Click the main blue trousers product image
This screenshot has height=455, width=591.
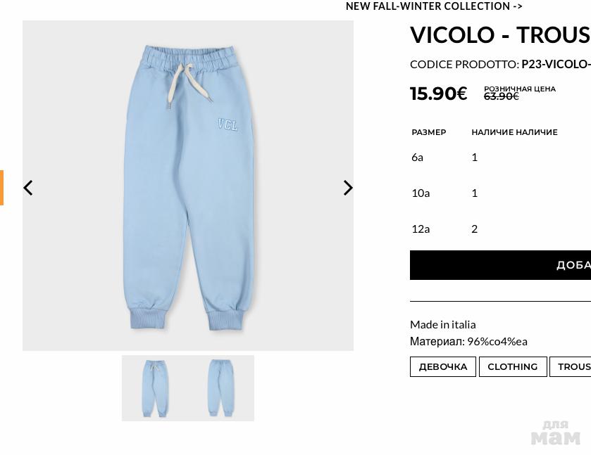coord(188,186)
